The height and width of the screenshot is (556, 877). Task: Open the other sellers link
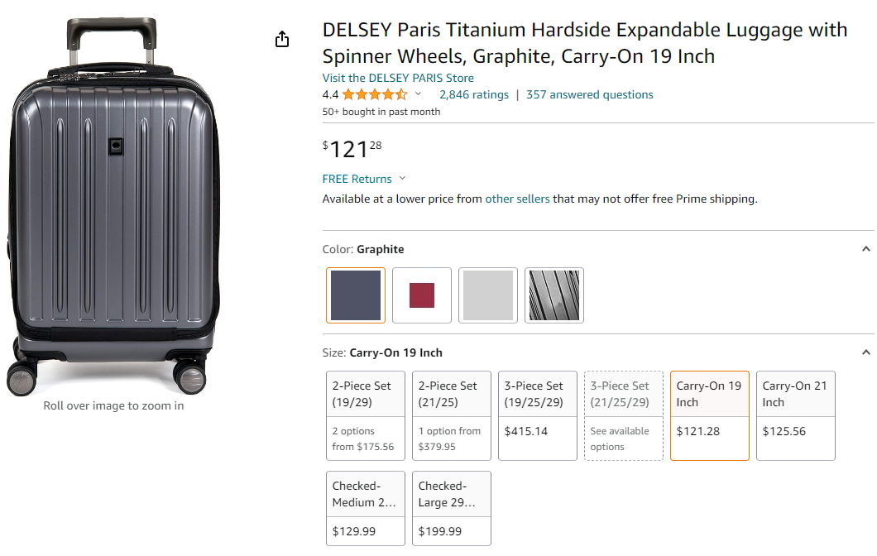[517, 199]
